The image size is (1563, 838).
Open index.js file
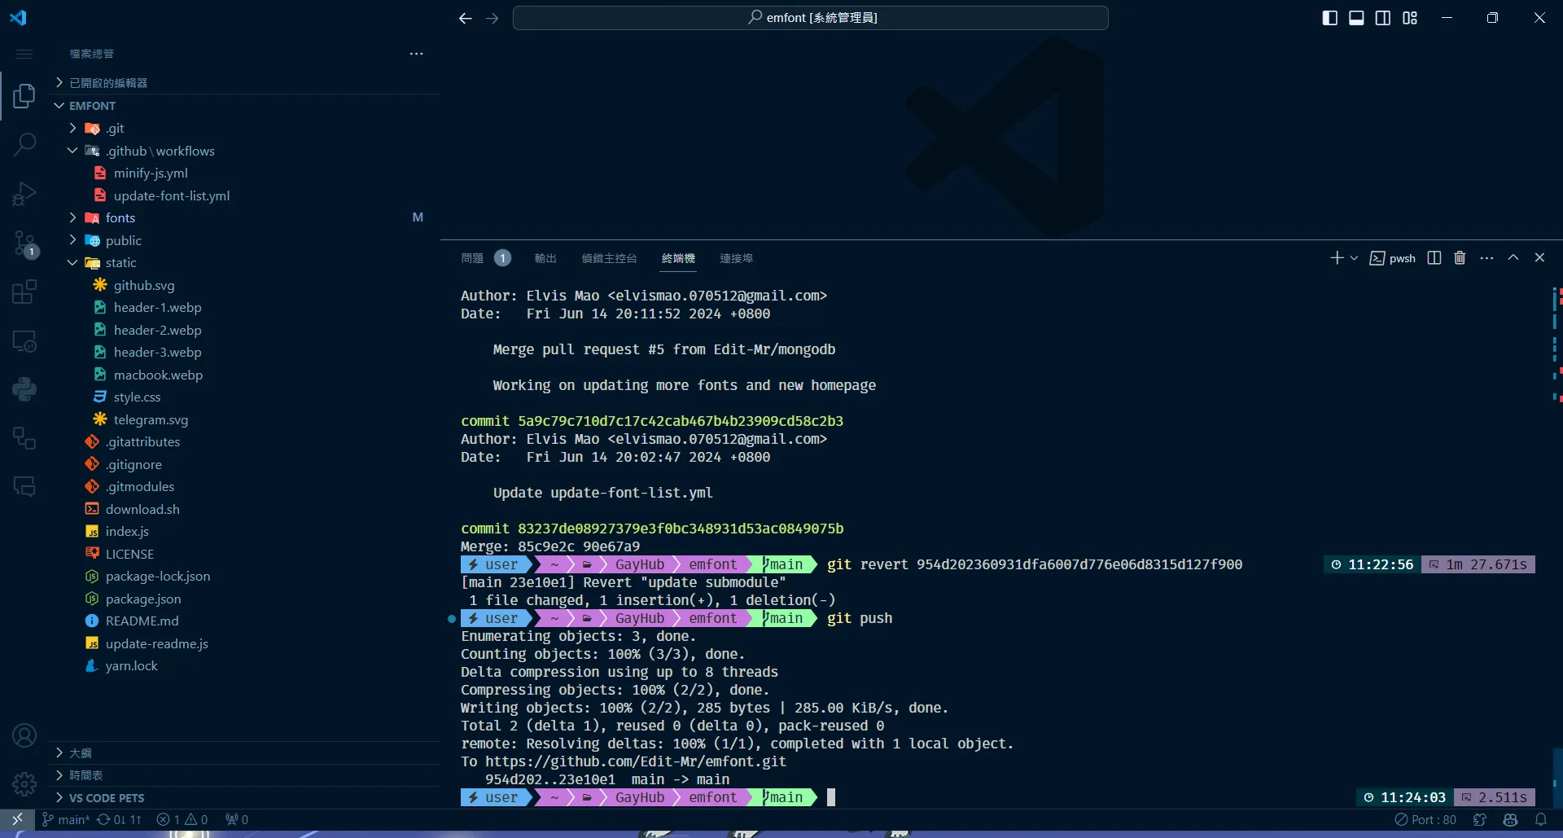click(244, 532)
